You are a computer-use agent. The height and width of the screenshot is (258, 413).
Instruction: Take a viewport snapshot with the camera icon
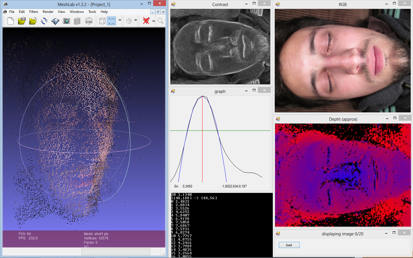pyautogui.click(x=66, y=21)
